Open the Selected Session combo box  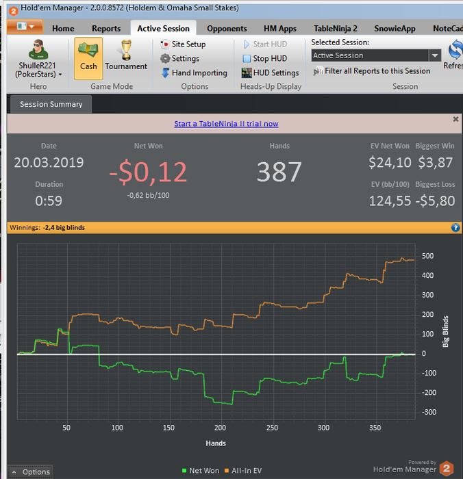coord(376,55)
